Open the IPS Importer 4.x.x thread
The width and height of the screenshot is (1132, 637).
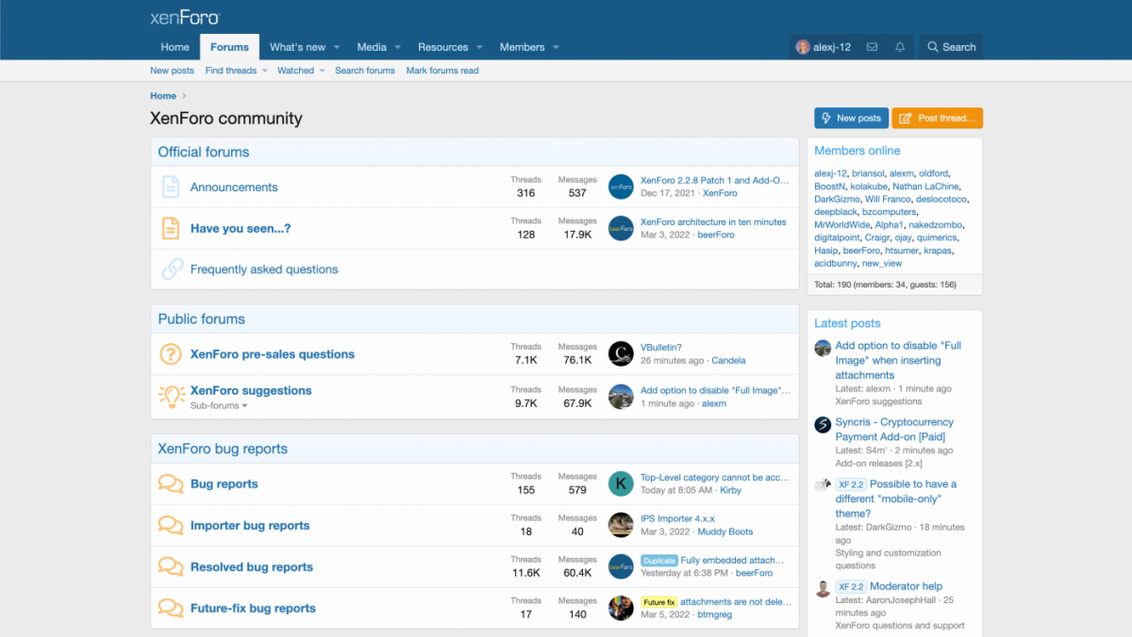coord(677,519)
